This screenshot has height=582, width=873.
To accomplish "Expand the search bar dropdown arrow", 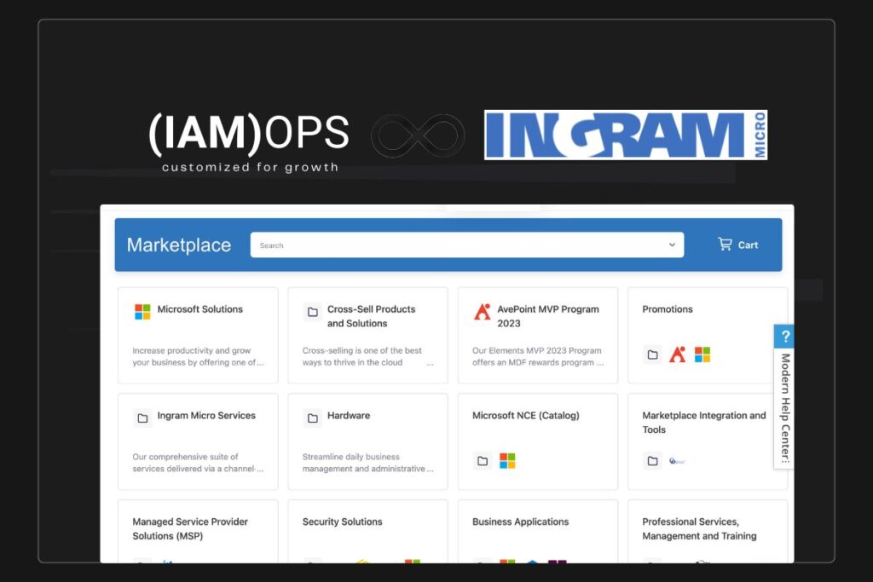I will (672, 245).
